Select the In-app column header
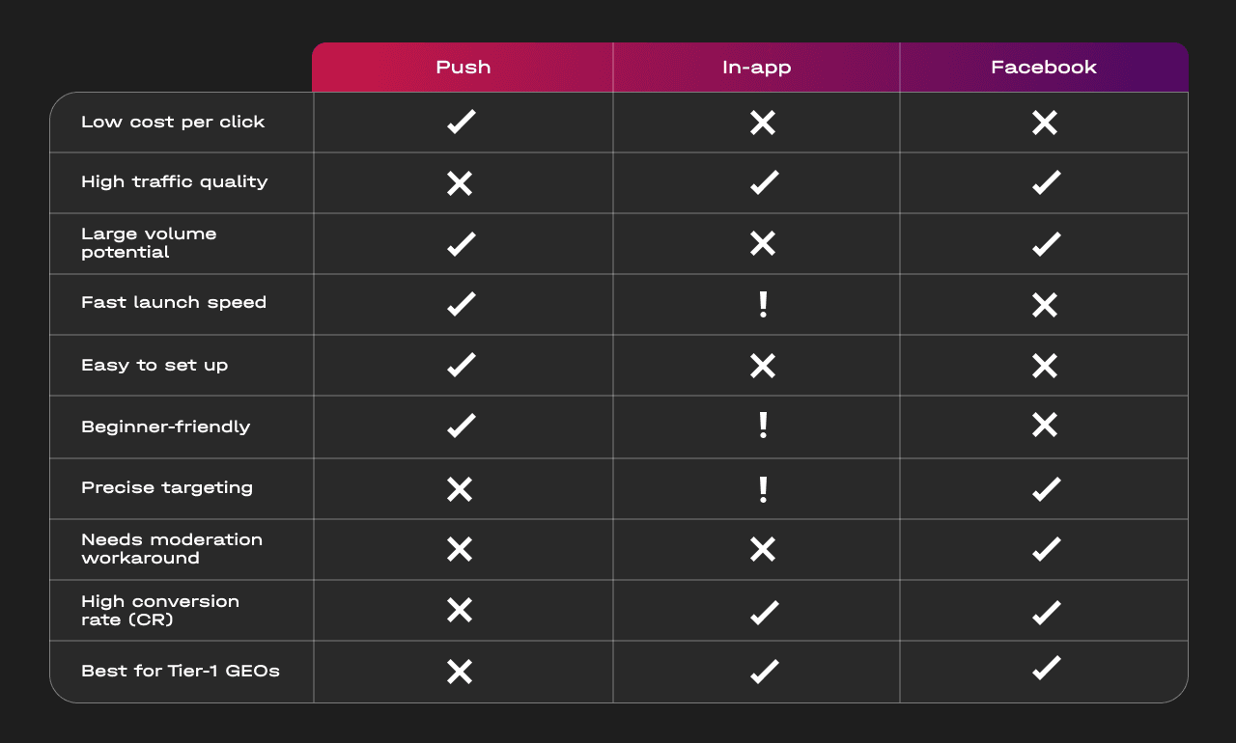 click(x=757, y=68)
